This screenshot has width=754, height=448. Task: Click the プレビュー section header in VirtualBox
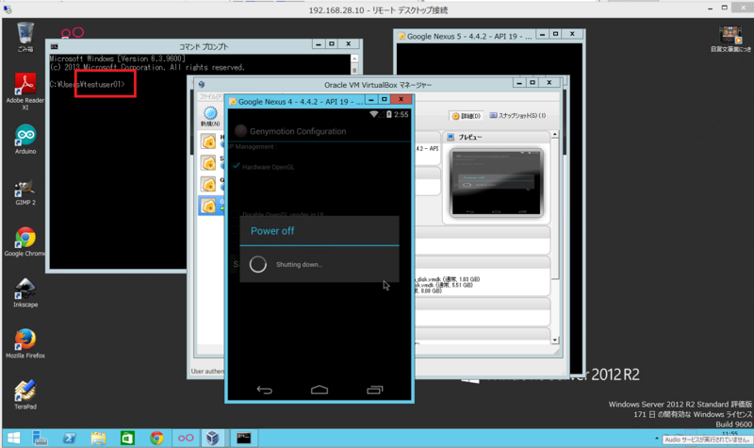click(x=497, y=137)
